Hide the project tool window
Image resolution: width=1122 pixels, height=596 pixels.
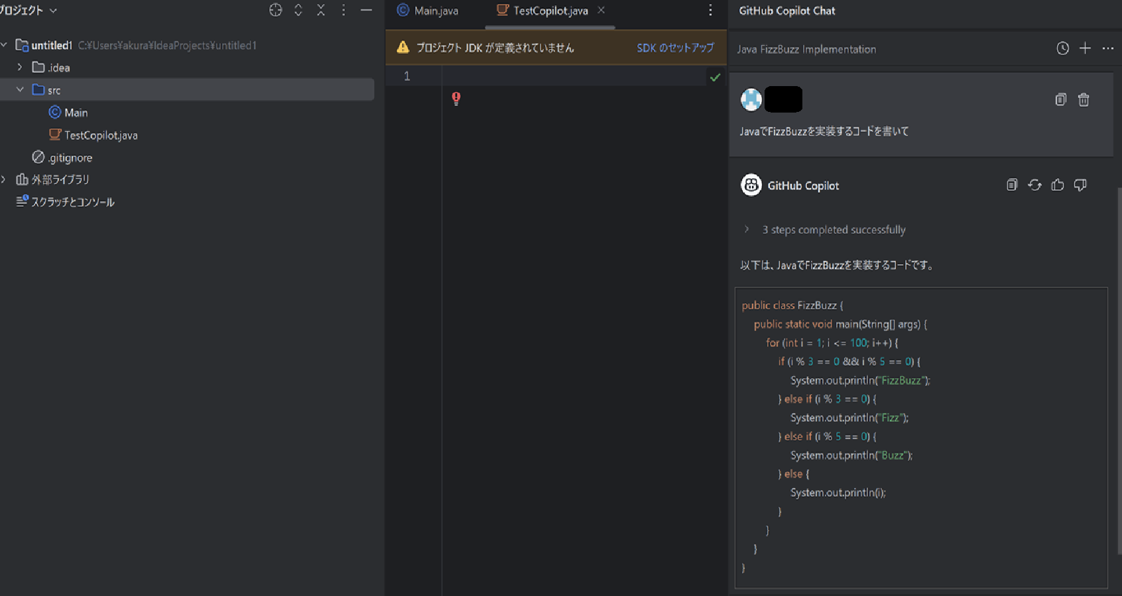point(366,10)
